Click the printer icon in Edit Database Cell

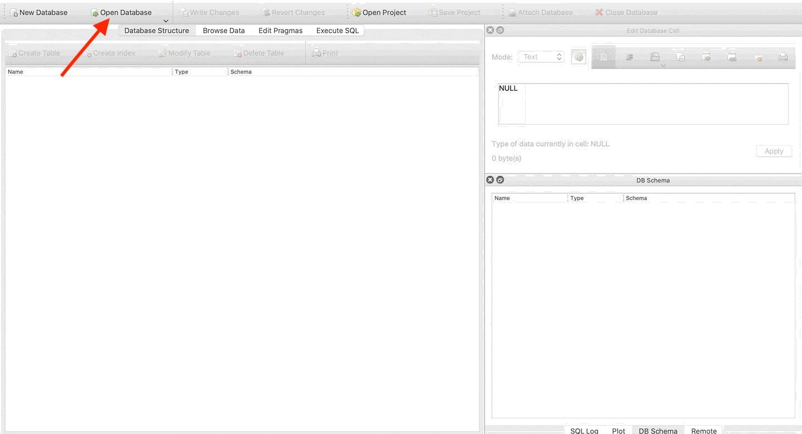click(x=783, y=57)
